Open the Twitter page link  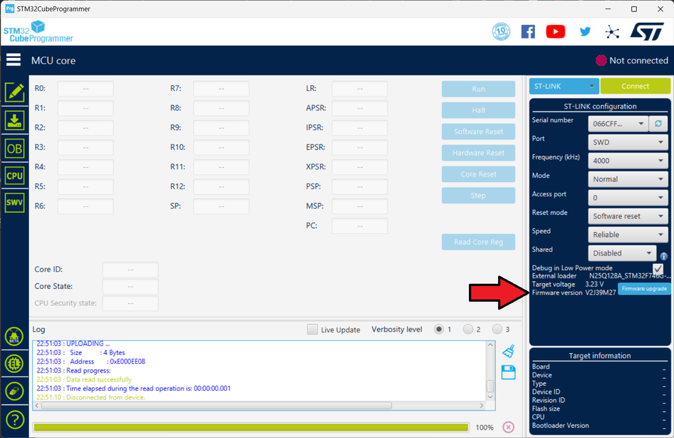point(585,32)
